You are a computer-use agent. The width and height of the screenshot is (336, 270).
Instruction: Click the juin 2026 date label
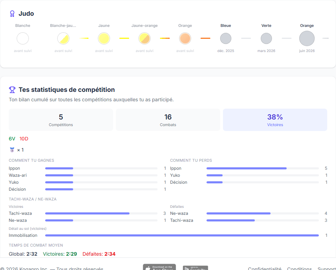pyautogui.click(x=307, y=51)
